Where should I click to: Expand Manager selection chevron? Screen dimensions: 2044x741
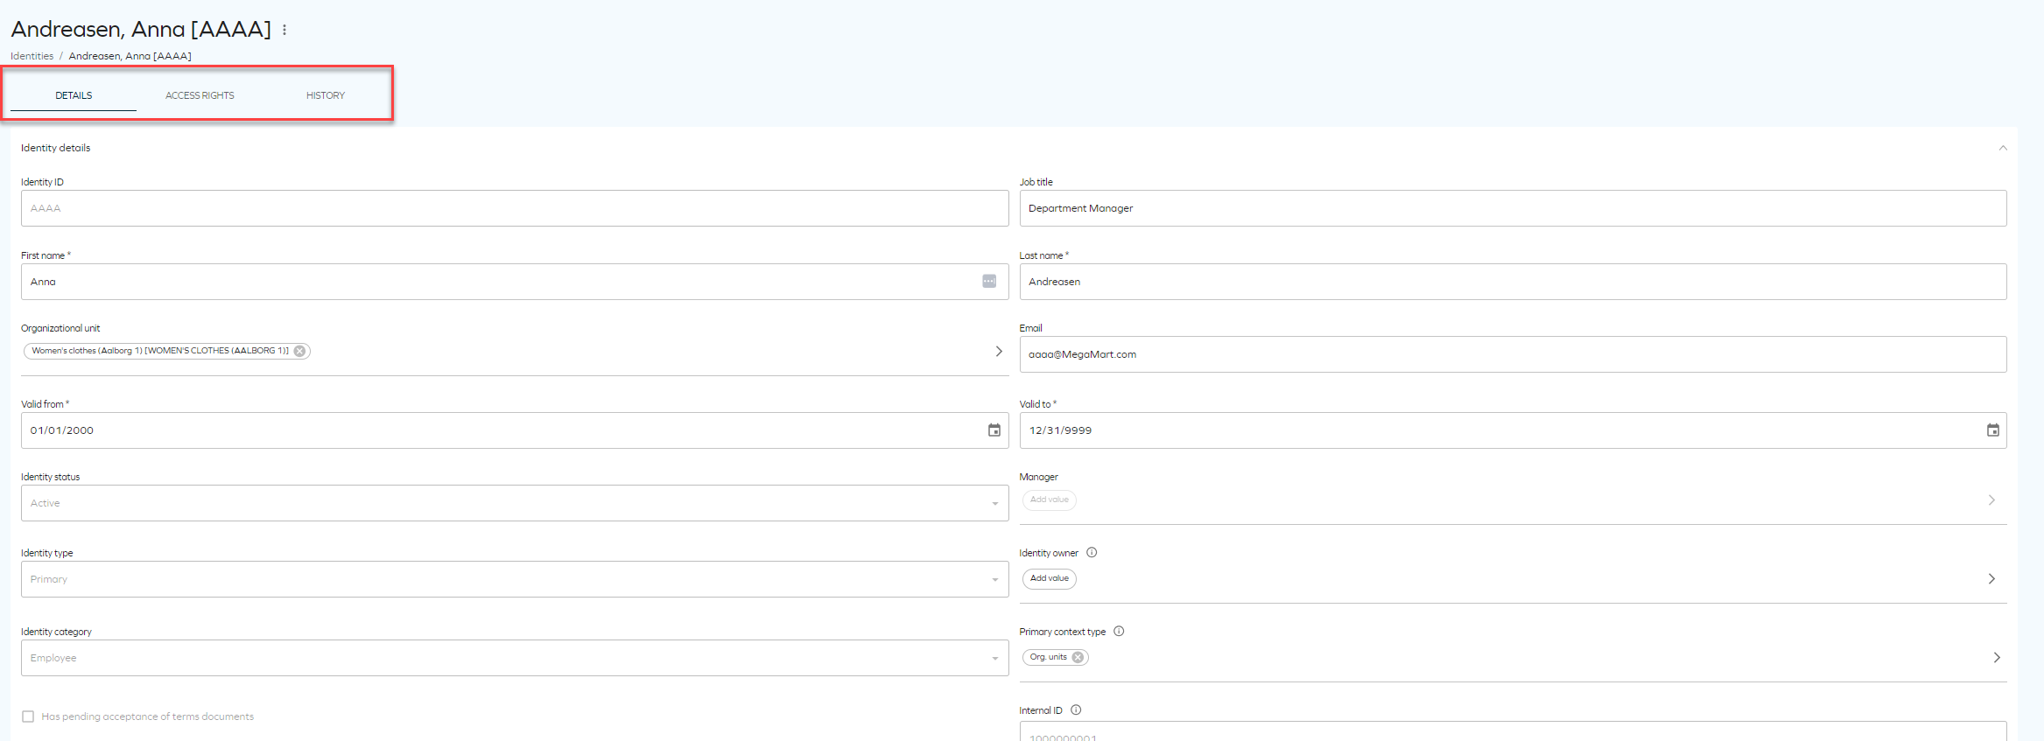[x=1991, y=500]
